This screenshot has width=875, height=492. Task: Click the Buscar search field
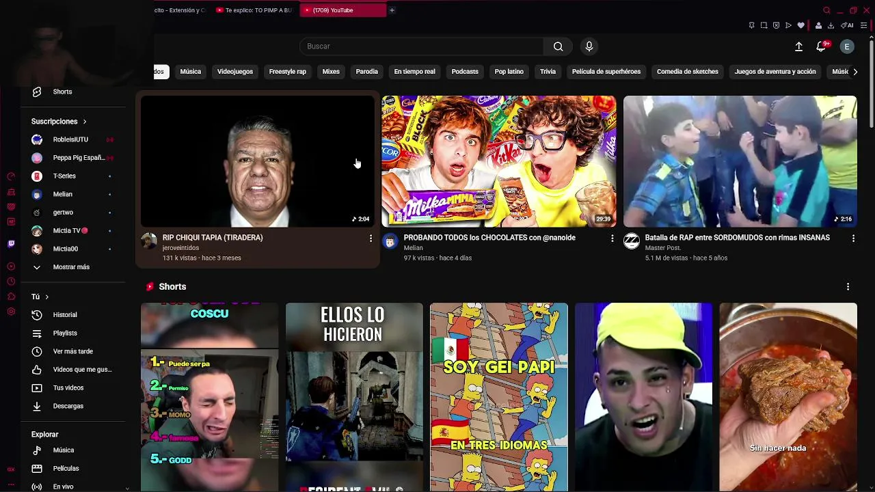pyautogui.click(x=422, y=46)
